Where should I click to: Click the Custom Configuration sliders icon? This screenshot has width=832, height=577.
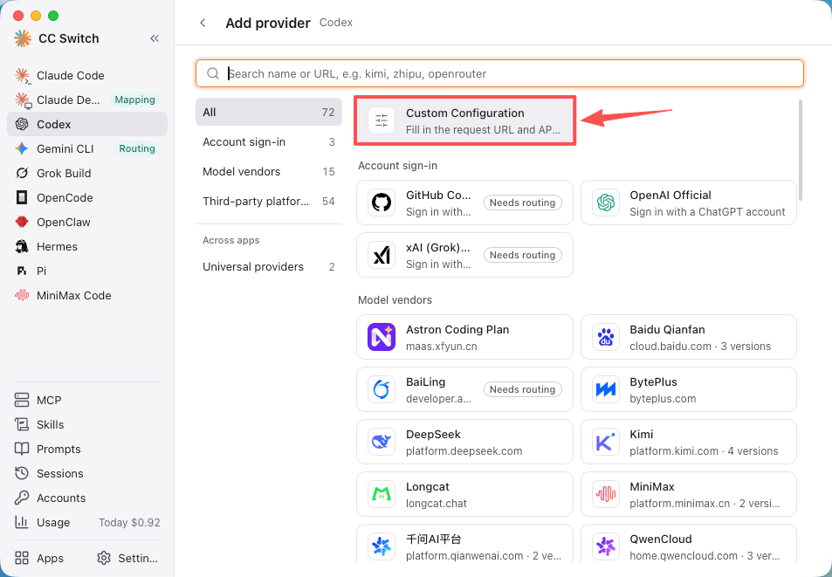click(382, 120)
